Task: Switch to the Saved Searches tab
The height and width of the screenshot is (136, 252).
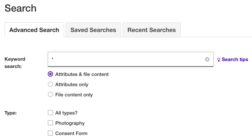Action: coord(93,30)
